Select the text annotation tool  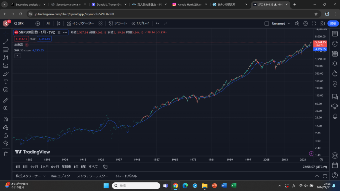click(x=6, y=81)
